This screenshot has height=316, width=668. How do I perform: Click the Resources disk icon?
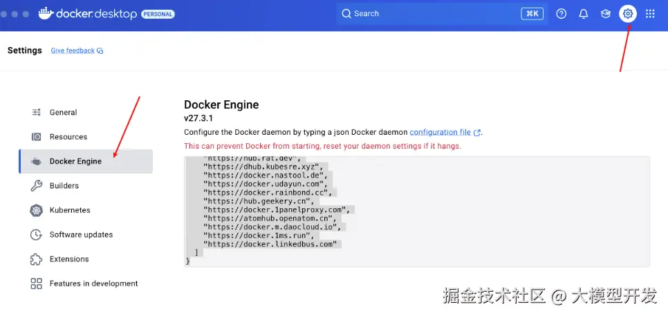(36, 137)
